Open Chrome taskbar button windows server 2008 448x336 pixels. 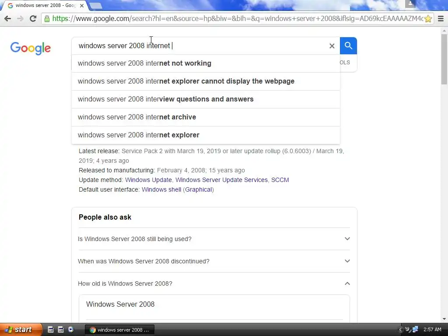point(119,330)
